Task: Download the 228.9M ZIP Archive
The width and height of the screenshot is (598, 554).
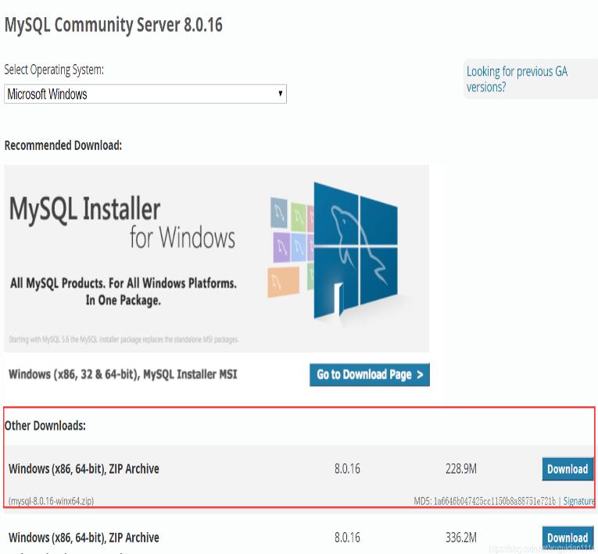Action: coord(568,469)
